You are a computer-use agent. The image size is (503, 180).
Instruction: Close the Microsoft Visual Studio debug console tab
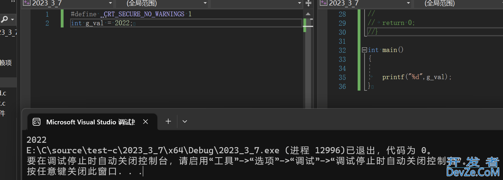point(145,122)
